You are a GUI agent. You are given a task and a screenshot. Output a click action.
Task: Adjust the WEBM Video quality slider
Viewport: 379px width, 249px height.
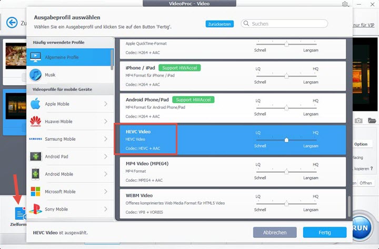click(x=286, y=204)
